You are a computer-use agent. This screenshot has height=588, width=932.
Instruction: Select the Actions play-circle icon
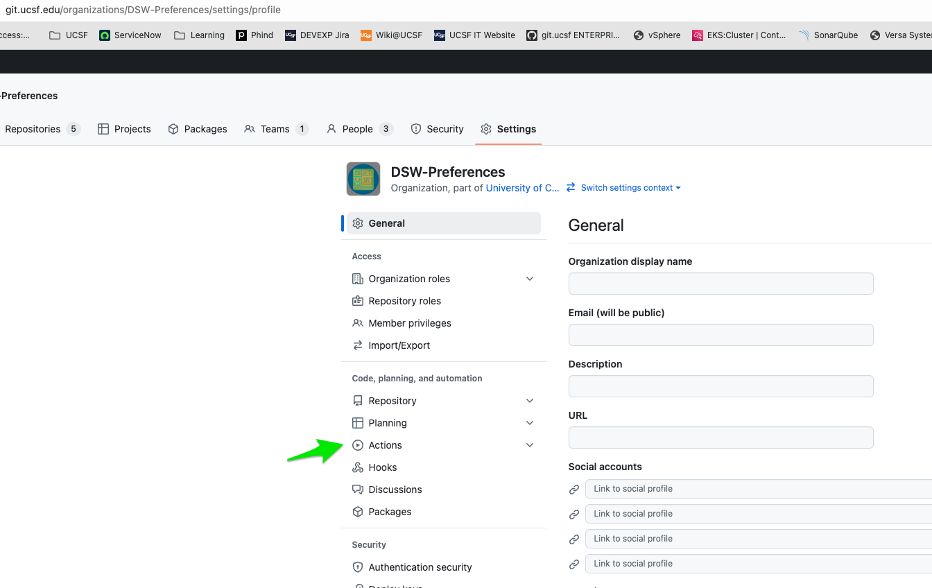pos(357,445)
